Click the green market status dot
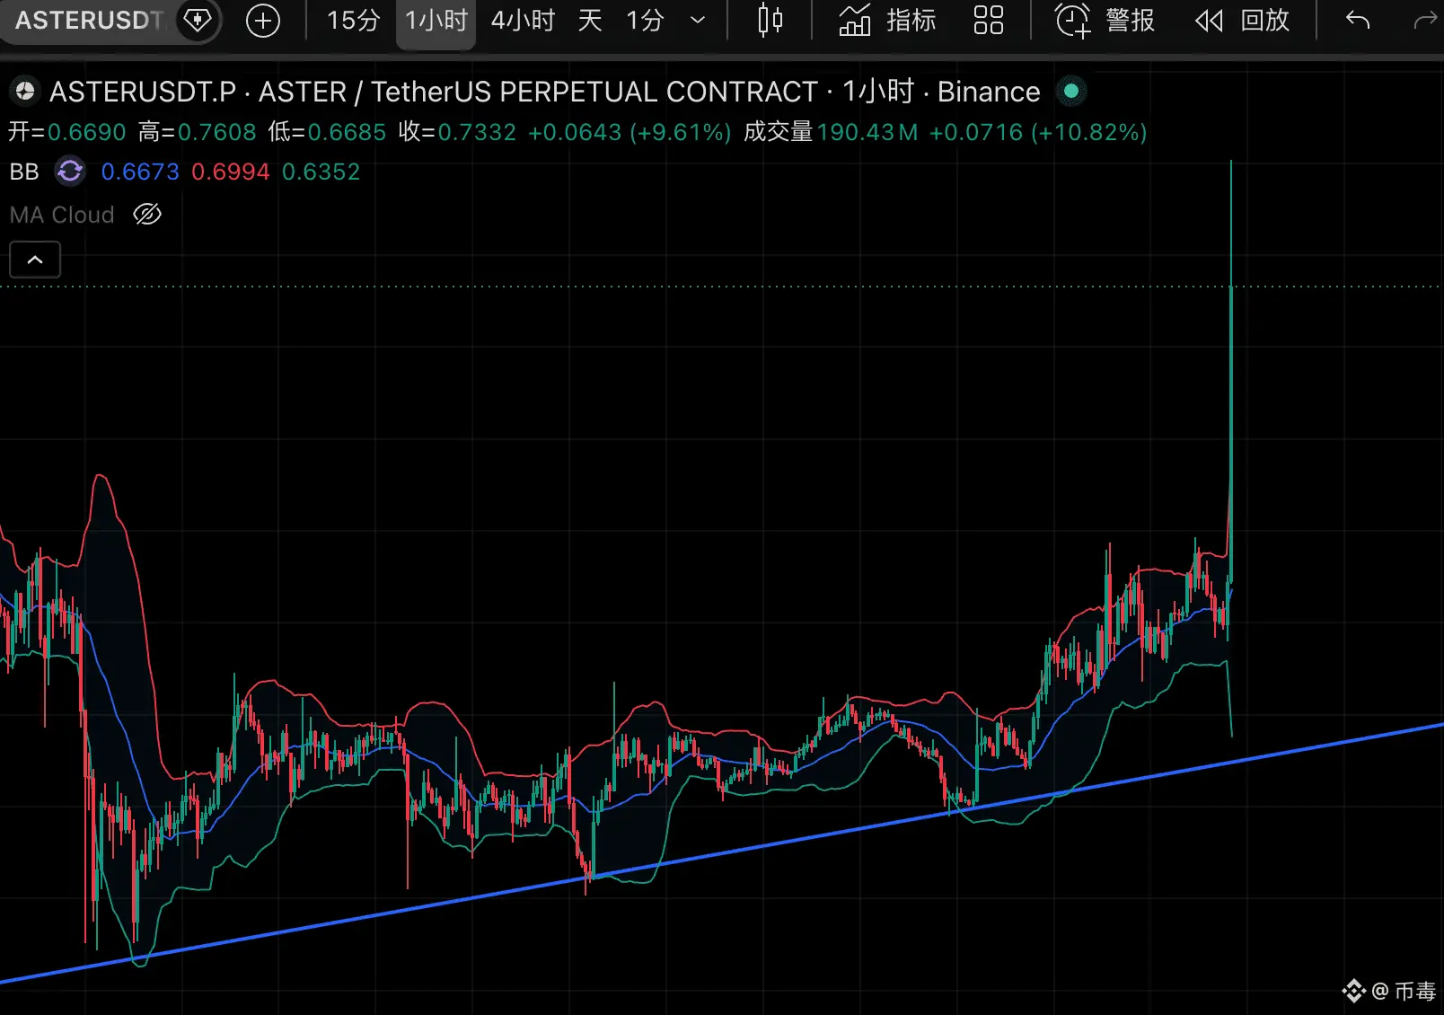 (1071, 91)
